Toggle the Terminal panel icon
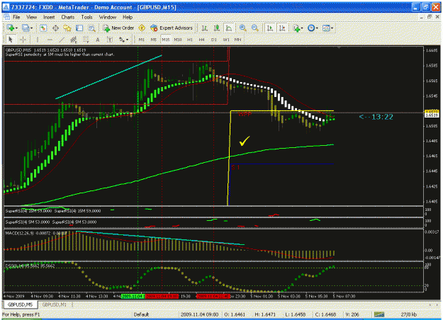Image resolution: width=443 pixels, height=320 pixels. click(79, 28)
